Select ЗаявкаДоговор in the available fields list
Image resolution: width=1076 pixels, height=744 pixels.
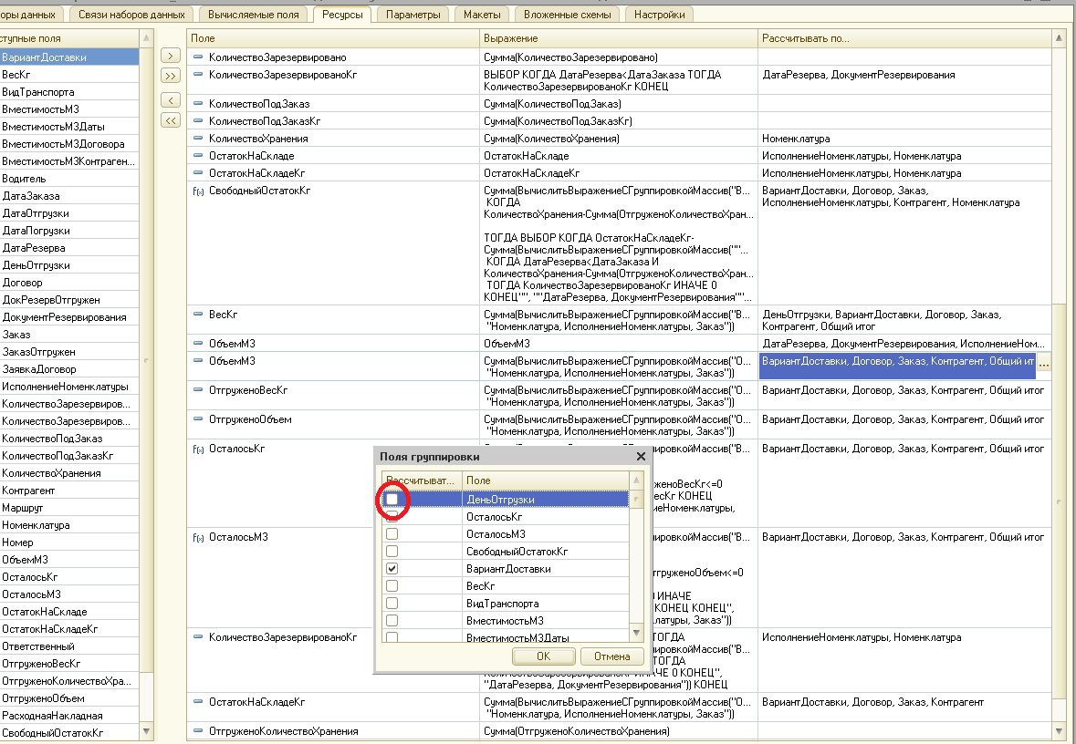[x=69, y=369]
